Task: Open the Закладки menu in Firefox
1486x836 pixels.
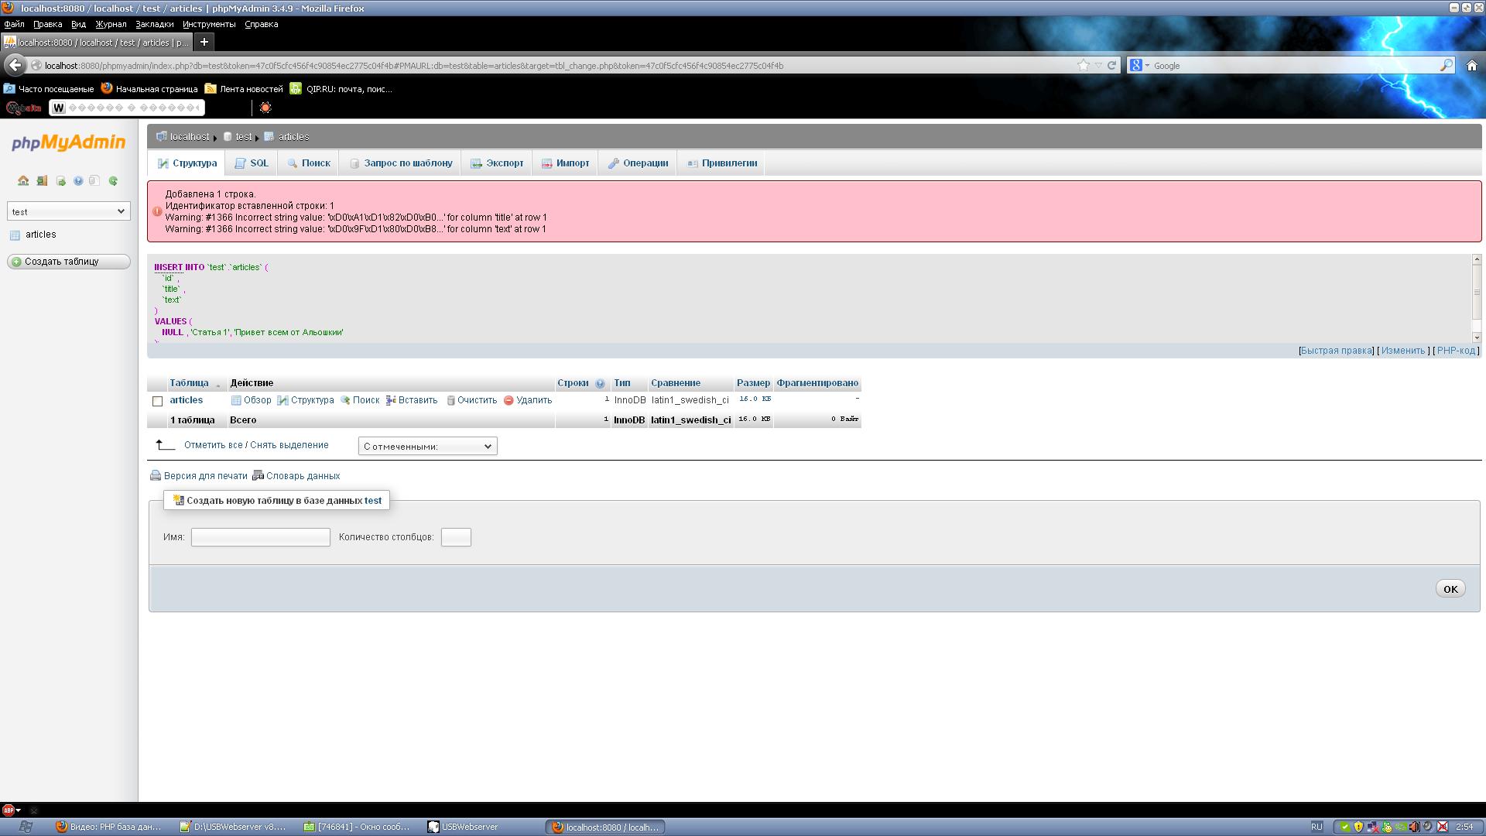Action: tap(154, 24)
